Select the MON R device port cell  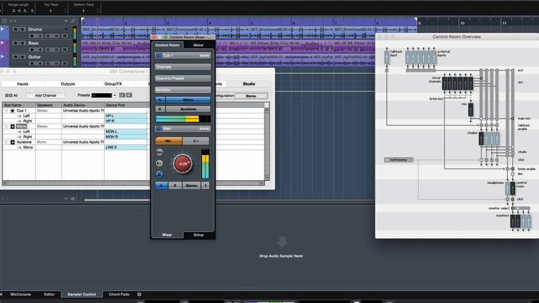coord(126,137)
